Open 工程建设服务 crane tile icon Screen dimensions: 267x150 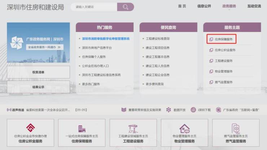click(133, 128)
